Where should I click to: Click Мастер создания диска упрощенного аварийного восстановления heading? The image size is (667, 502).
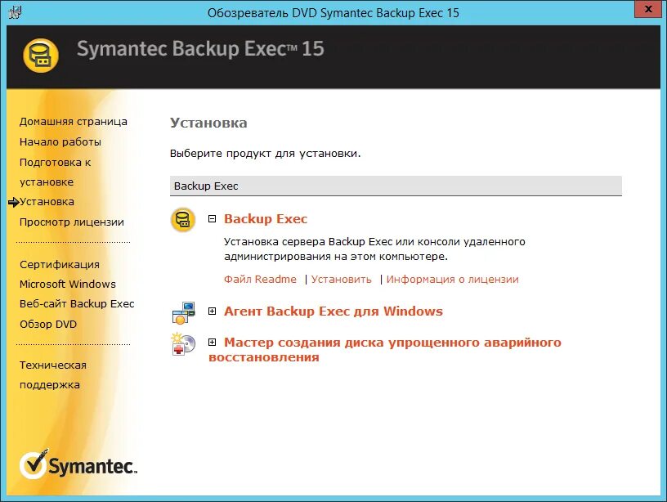385,350
